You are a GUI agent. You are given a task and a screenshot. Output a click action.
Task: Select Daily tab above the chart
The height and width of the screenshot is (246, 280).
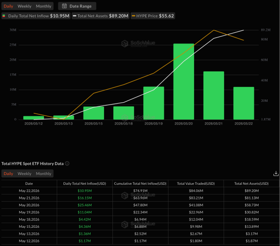coord(8,6)
